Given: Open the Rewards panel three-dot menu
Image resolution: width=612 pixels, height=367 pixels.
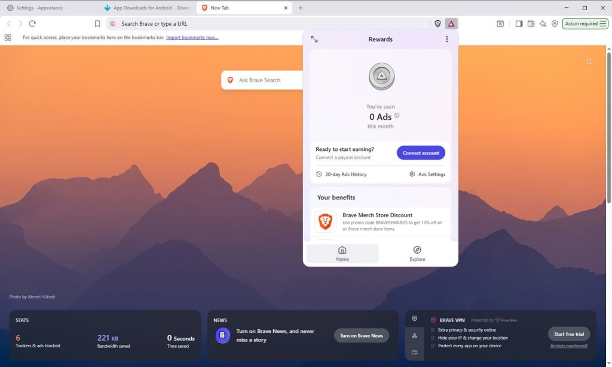Looking at the screenshot, I should click(x=446, y=39).
